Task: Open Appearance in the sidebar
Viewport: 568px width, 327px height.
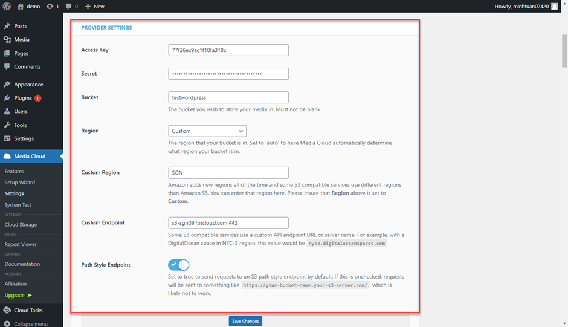Action: point(28,85)
